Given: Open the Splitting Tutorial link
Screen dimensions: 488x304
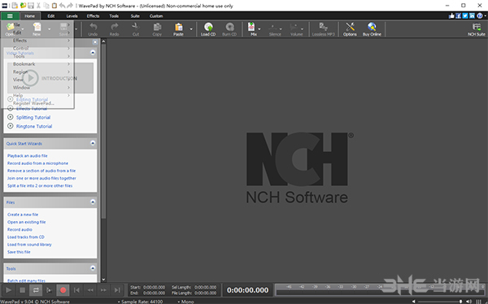Looking at the screenshot, I should point(33,117).
